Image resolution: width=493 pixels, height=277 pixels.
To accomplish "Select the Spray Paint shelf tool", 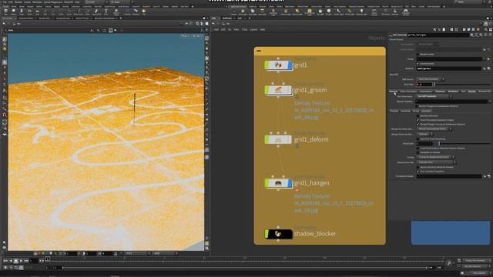I will coord(96,12).
